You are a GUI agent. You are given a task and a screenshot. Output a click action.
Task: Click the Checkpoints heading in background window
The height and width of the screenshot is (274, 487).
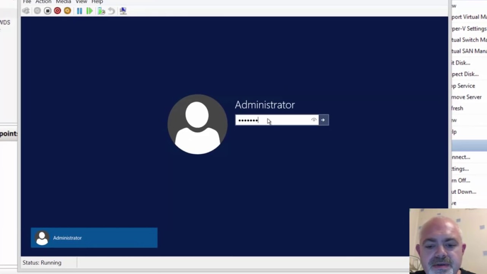[x=9, y=134]
